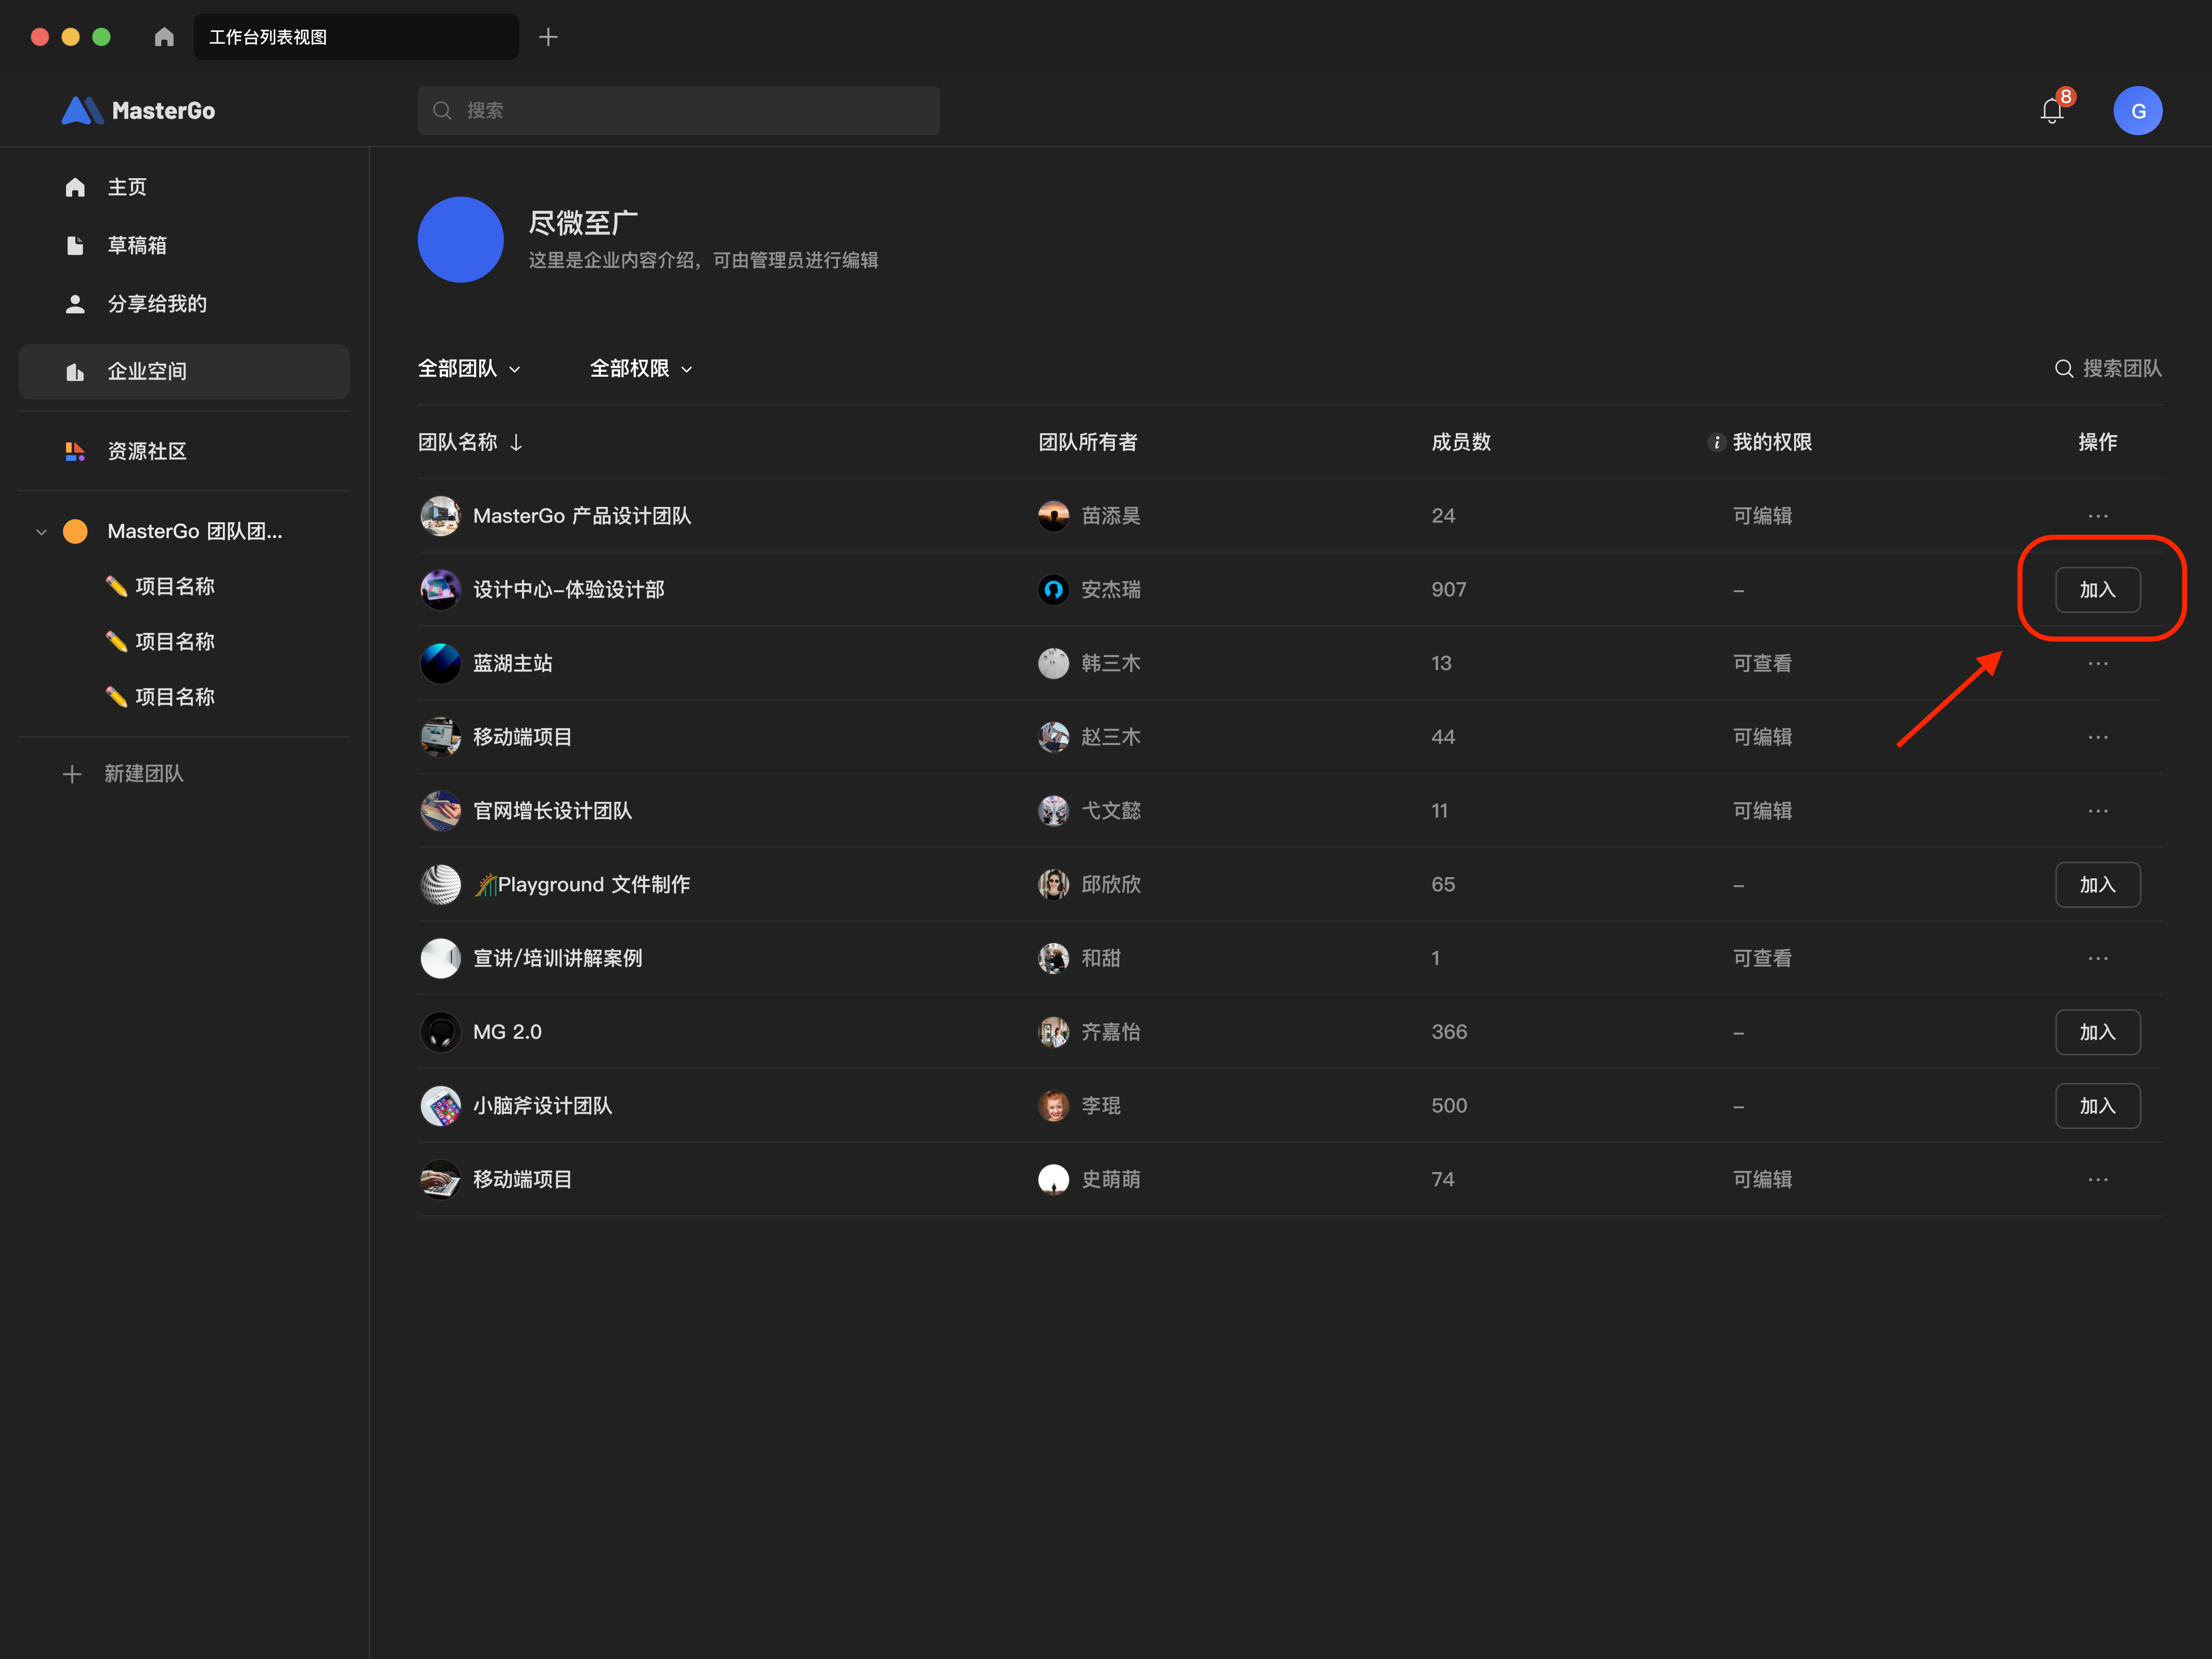Open more options for 蓝湖主站 row
Screen dimensions: 2212x1659
point(2098,664)
